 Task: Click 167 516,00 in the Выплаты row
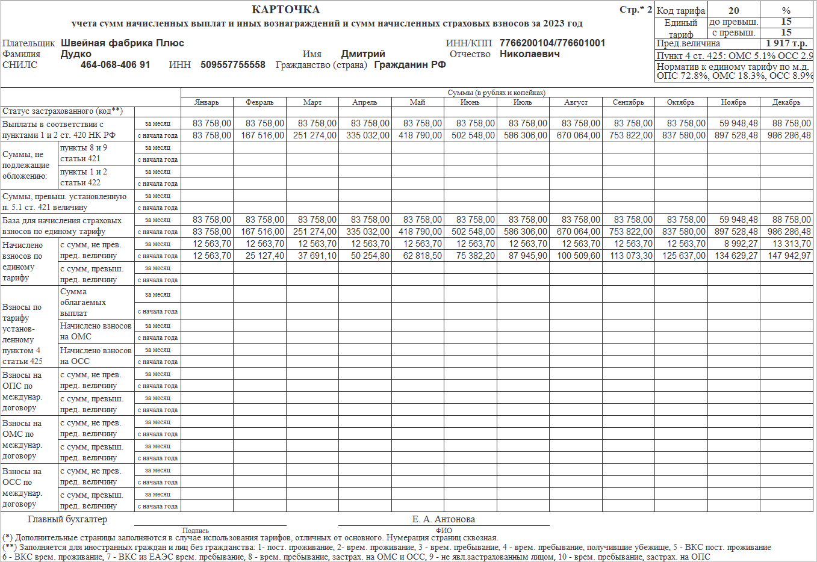tap(262, 135)
